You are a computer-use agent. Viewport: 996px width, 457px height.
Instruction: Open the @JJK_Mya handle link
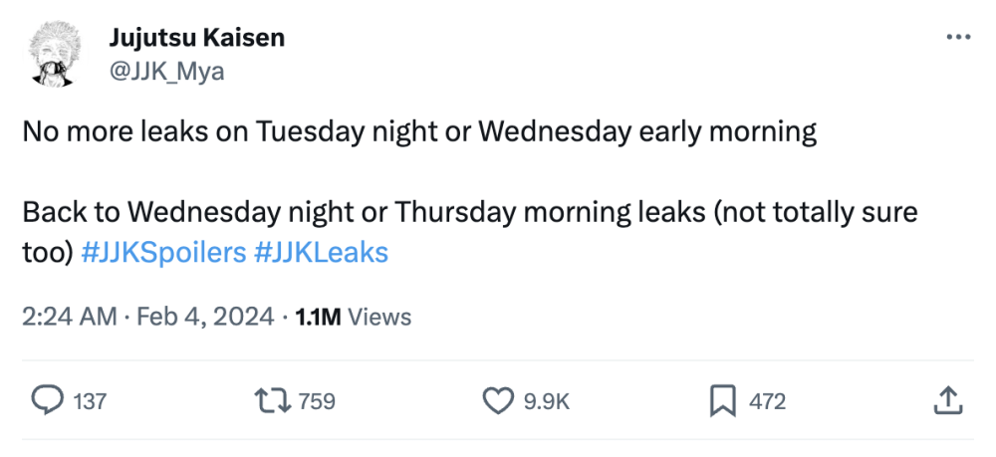tap(166, 71)
